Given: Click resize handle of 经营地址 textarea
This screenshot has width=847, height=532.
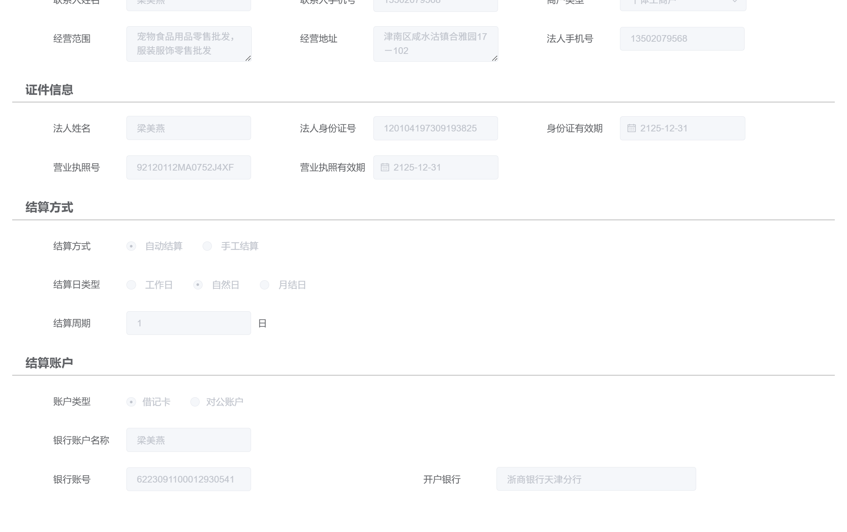Looking at the screenshot, I should (495, 58).
